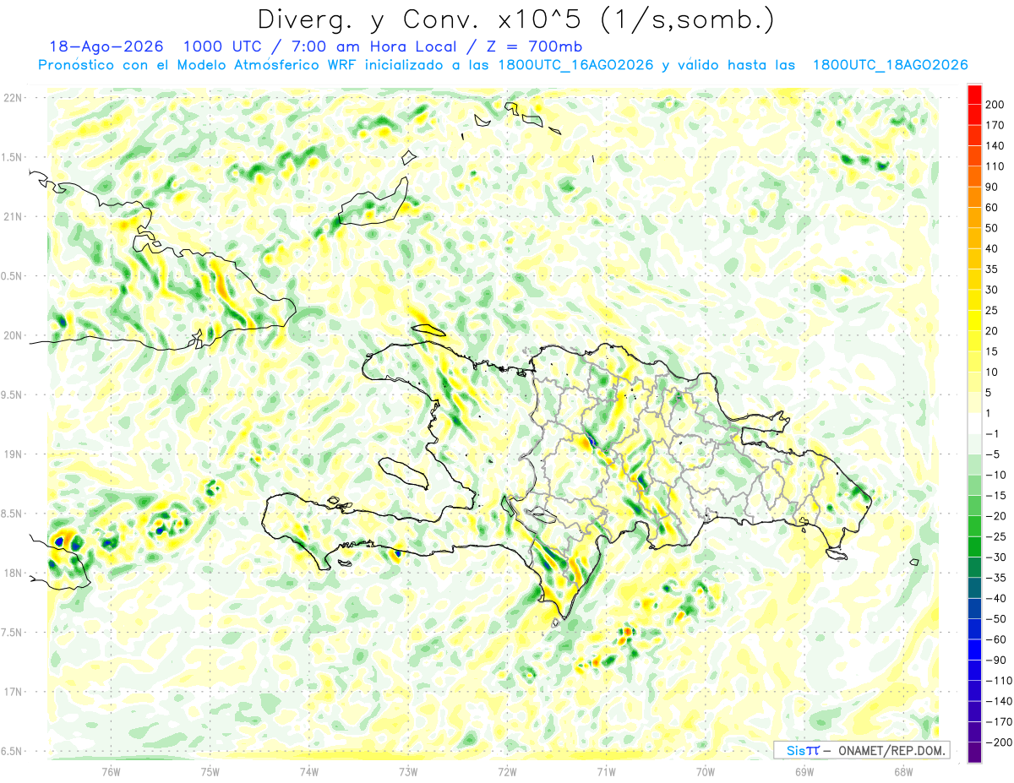1014x783 pixels.
Task: Click the '68W' longitude axis label
Action: [903, 772]
